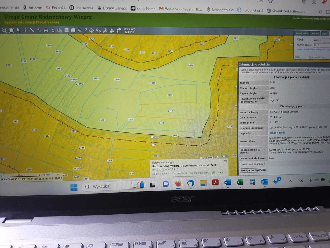Open help with question mark icon
The image size is (330, 248).
point(86,30)
